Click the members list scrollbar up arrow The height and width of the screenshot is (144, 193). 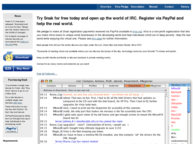[189, 88]
